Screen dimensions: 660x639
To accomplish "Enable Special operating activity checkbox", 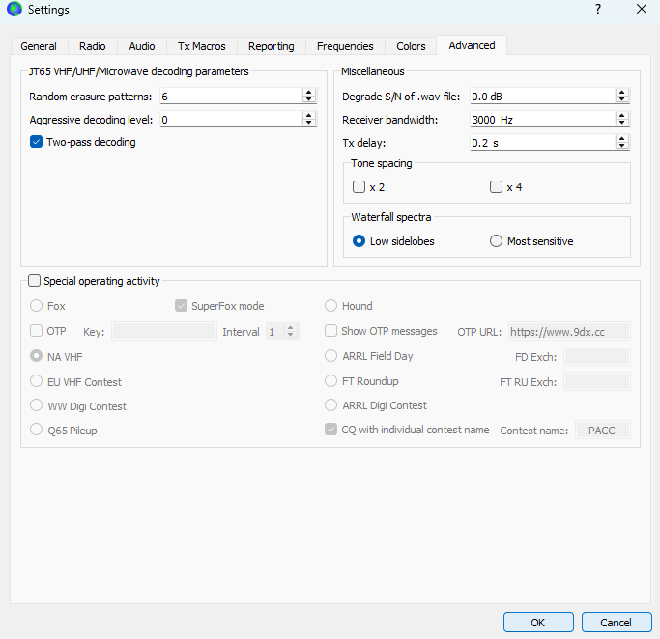I will (x=35, y=281).
